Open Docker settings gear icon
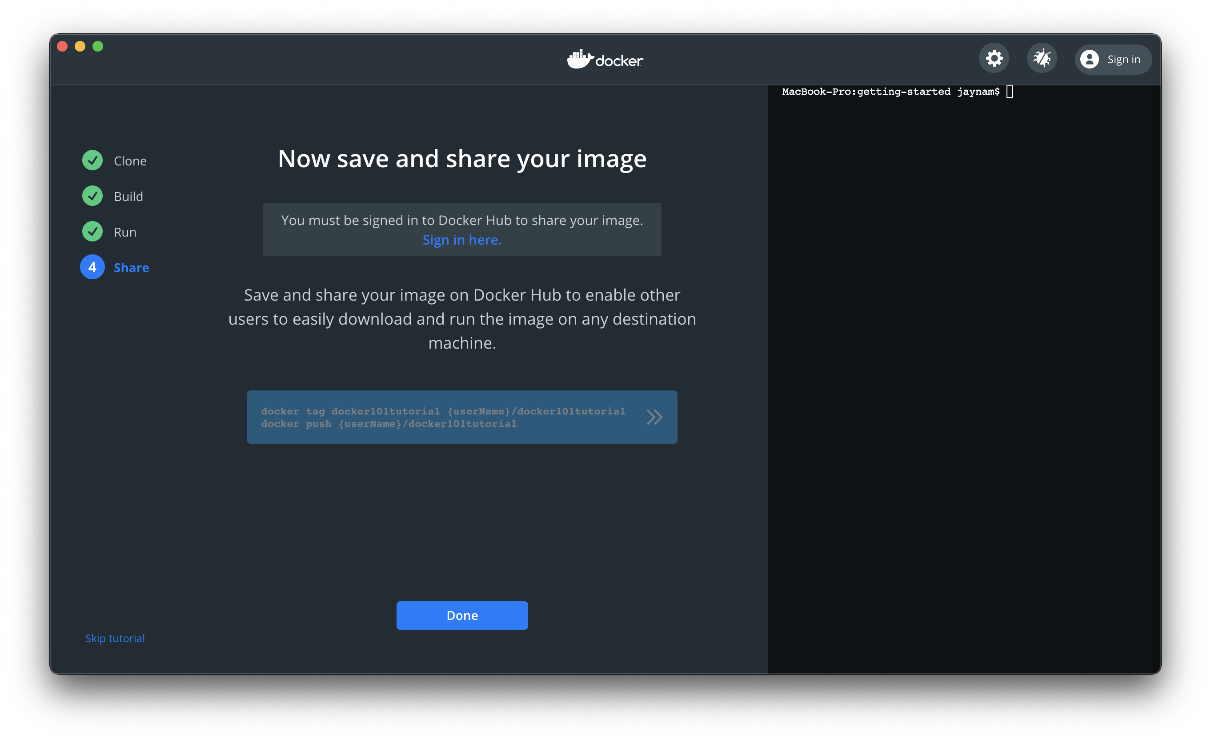This screenshot has height=740, width=1211. [994, 59]
